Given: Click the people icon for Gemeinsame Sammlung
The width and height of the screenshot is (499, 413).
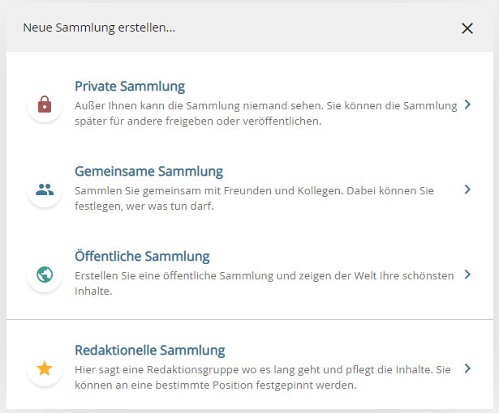Looking at the screenshot, I should coord(45,190).
